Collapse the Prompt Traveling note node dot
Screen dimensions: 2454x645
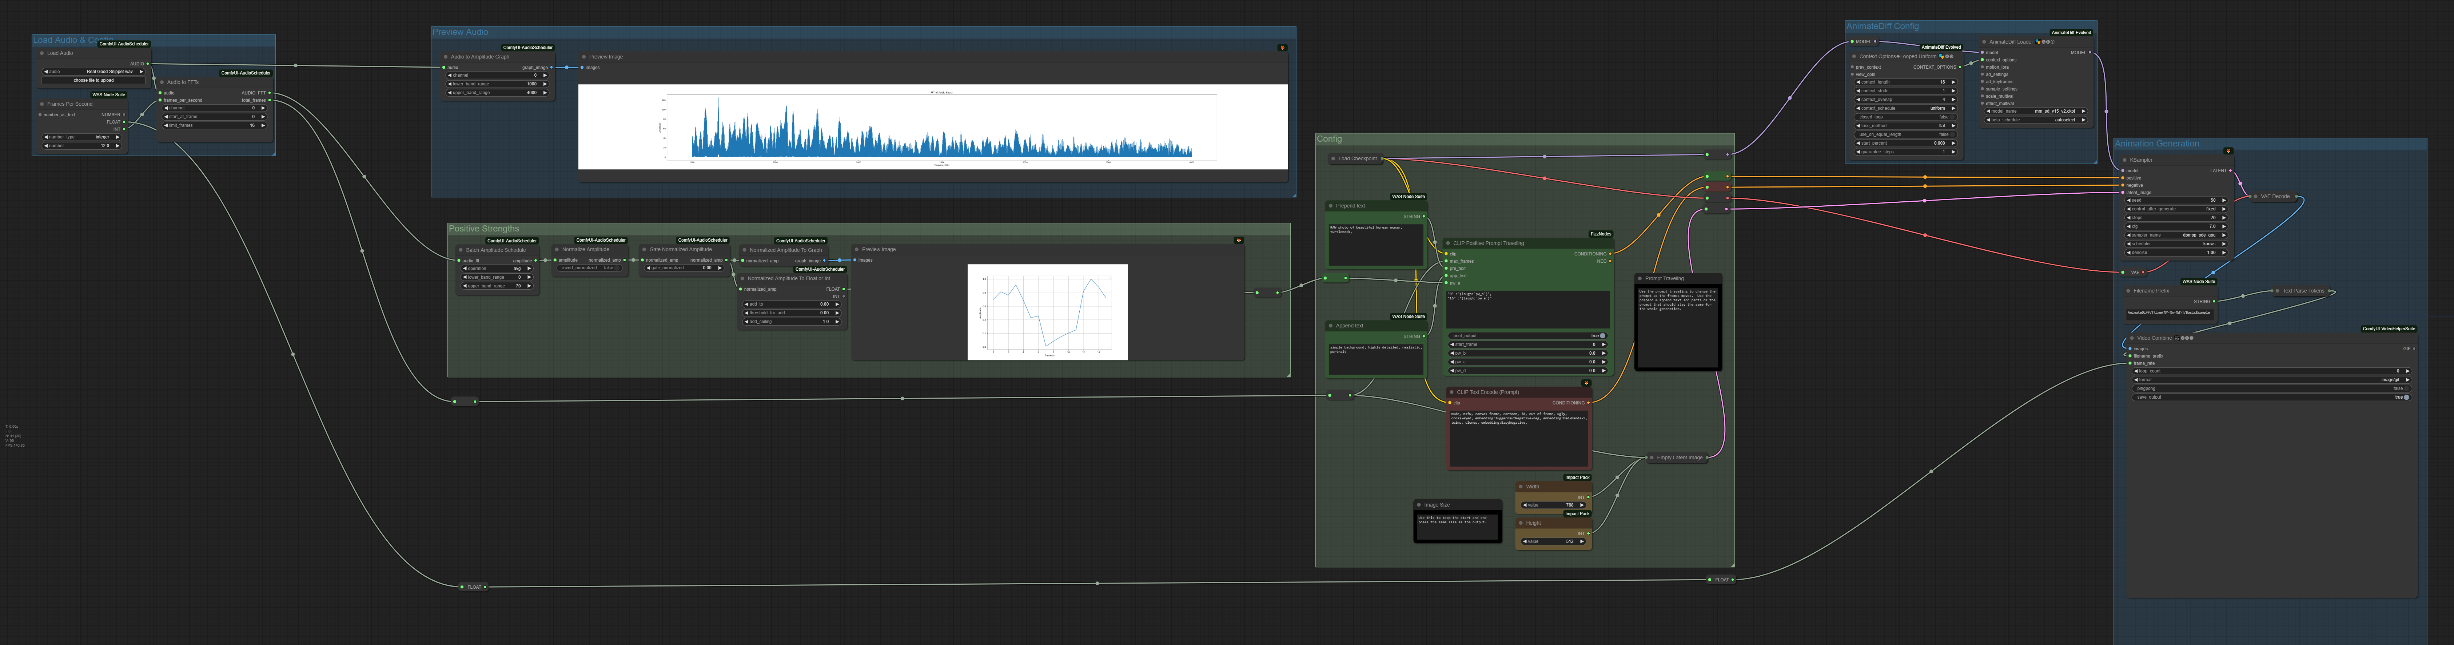1640,279
